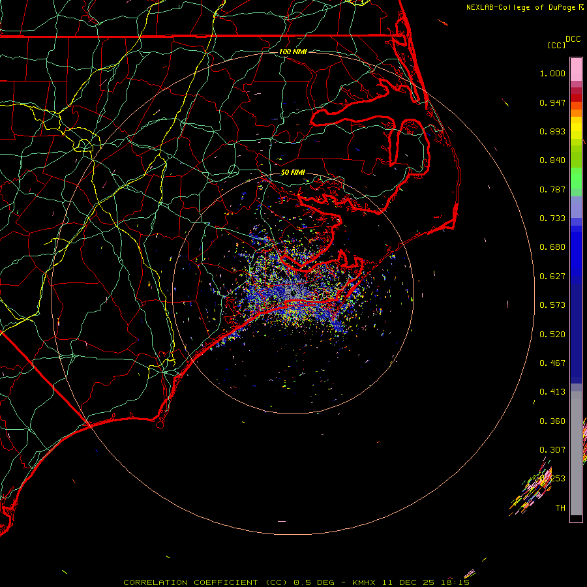
Task: Click the TH threshold label
Action: [x=560, y=508]
